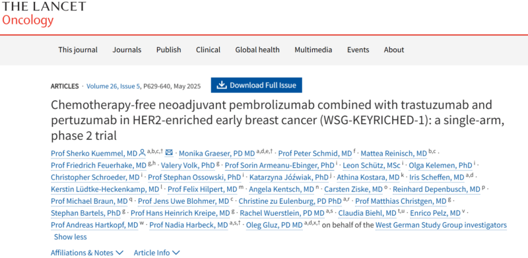This screenshot has width=528, height=258.
Task: Click the About navigation item
Action: [x=393, y=50]
